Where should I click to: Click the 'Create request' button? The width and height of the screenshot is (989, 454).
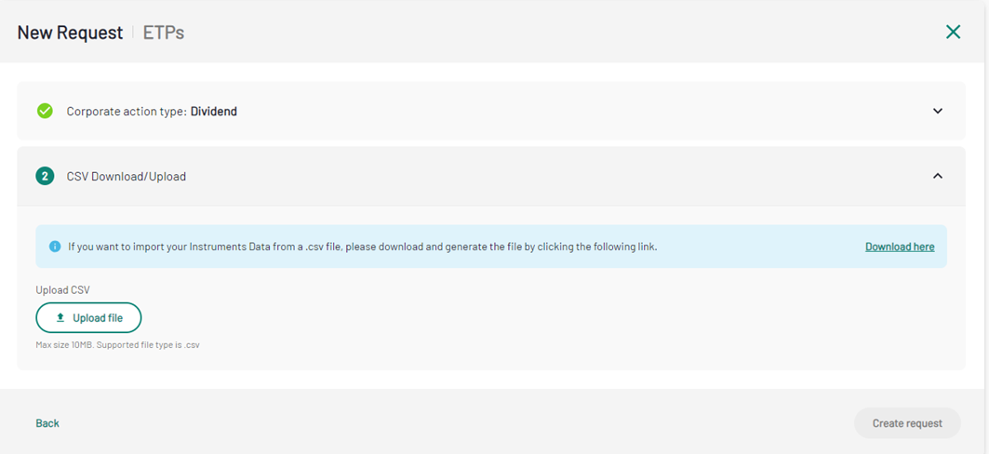pos(906,423)
